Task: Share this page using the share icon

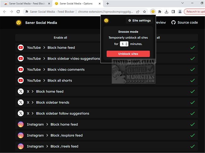Action: pos(138,12)
